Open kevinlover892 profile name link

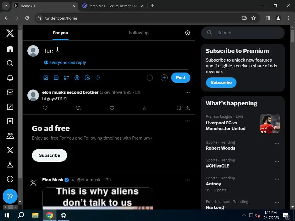point(70,92)
